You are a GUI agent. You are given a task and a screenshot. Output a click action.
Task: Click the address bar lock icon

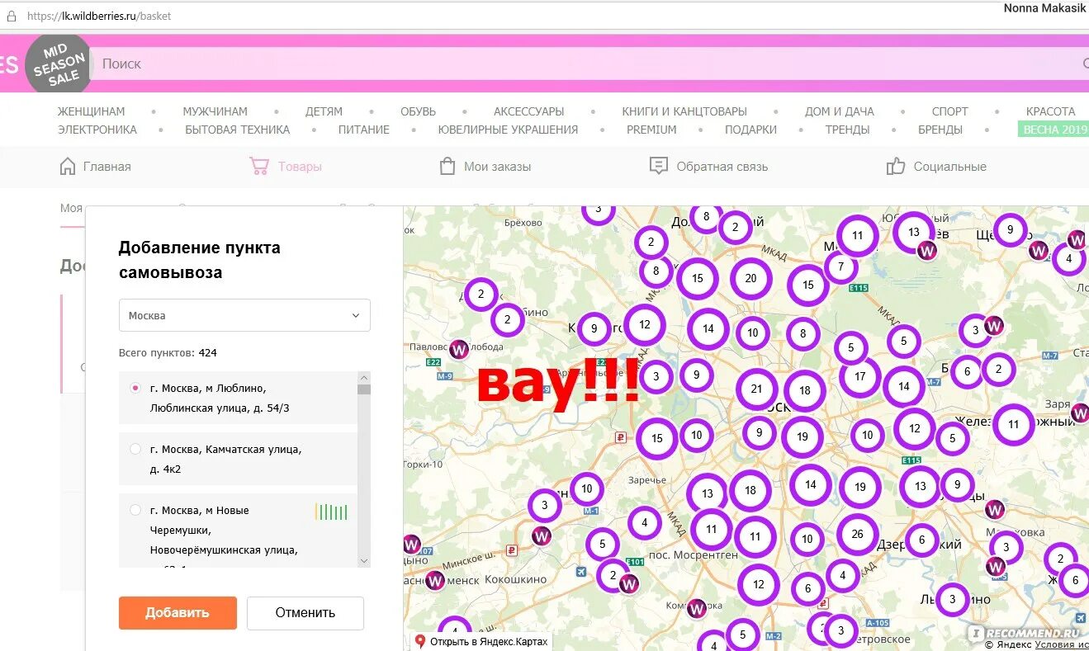coord(12,16)
